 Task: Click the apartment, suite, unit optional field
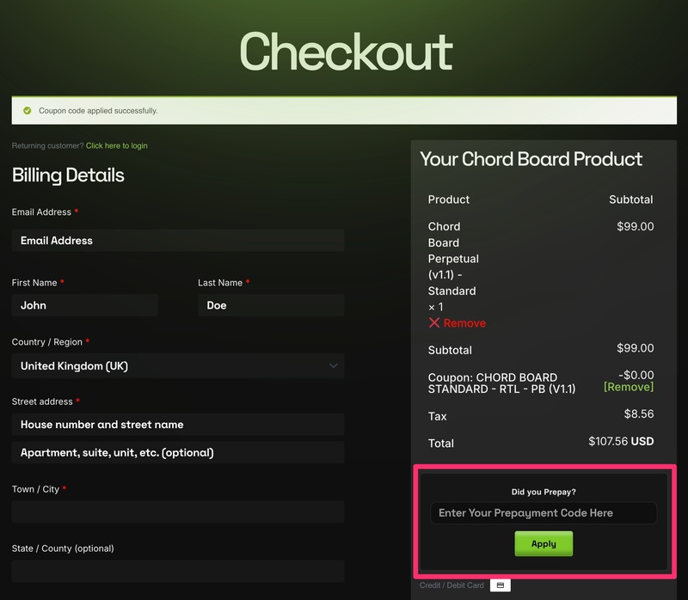point(178,452)
